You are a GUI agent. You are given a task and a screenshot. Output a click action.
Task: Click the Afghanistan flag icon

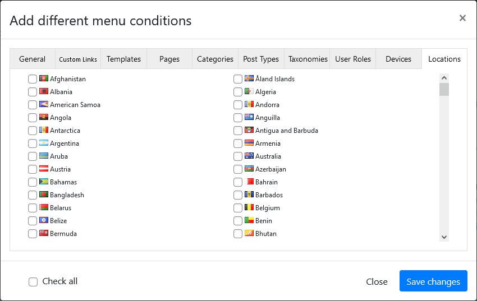point(44,79)
